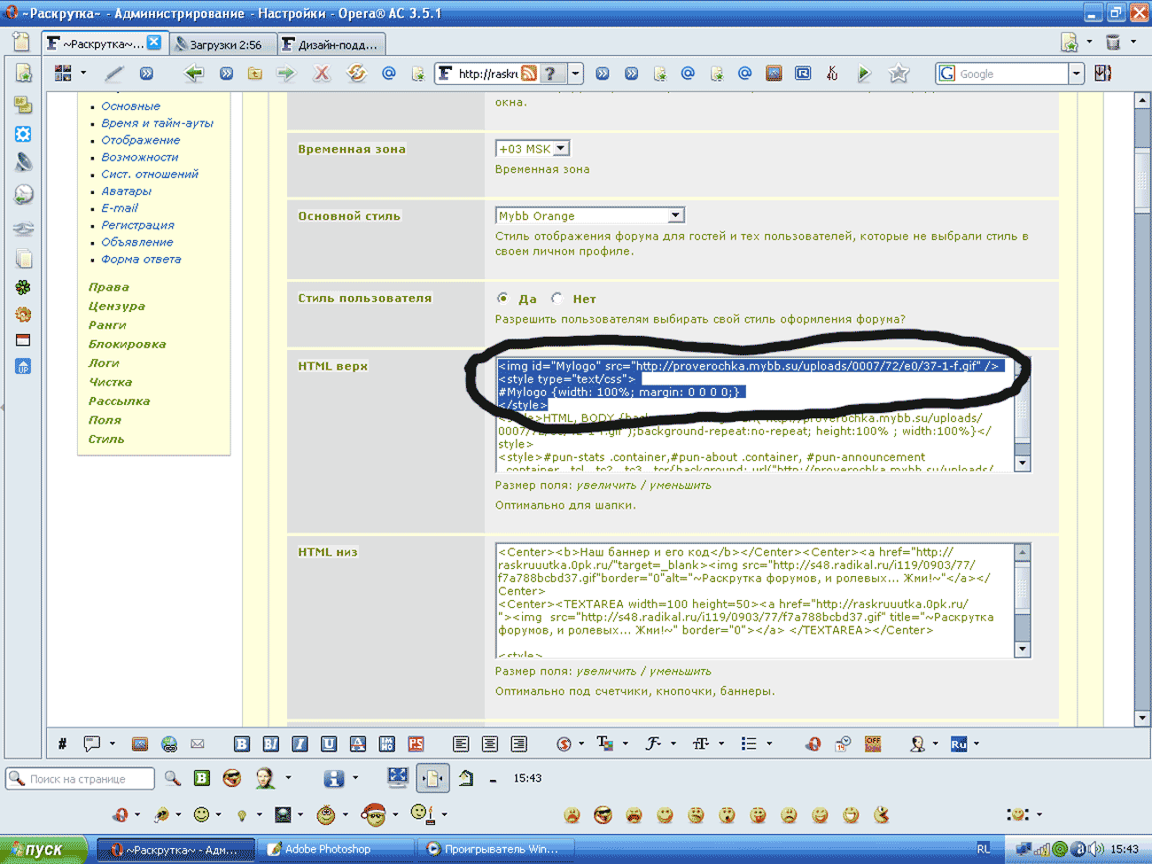Click the green back arrow in toolbar
The width and height of the screenshot is (1152, 864).
coord(194,74)
